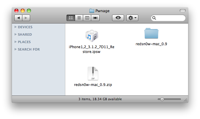
Task: Expand the SHARED sidebar section
Action: (x=15, y=35)
